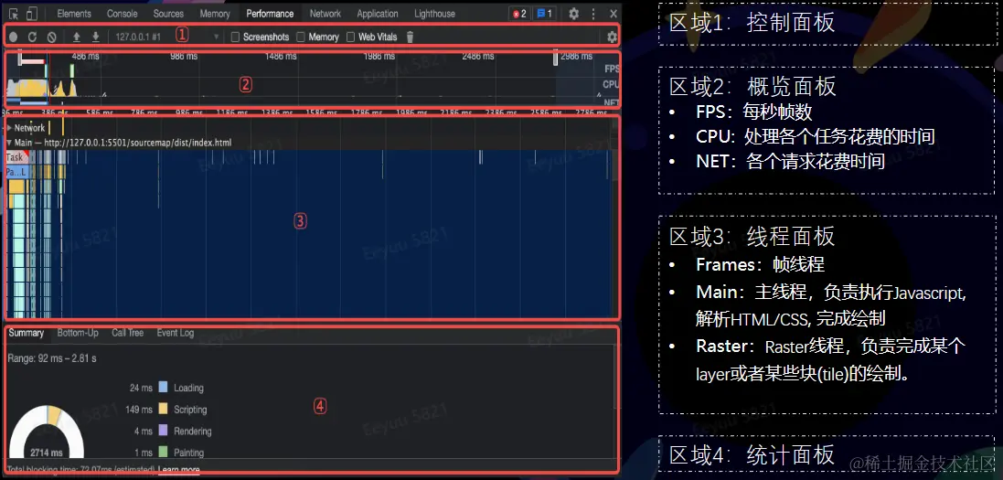Enable the Web Vitals checkbox
Viewport: 1003px width, 480px height.
350,37
